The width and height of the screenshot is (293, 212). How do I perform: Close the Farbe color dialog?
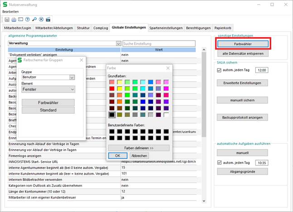pos(168,68)
